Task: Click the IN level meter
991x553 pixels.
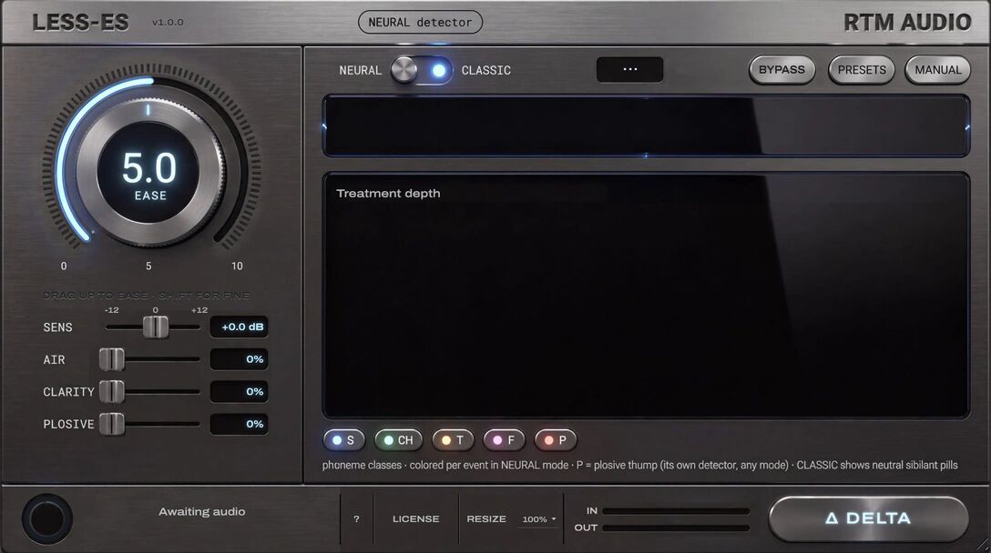Action: click(x=676, y=511)
